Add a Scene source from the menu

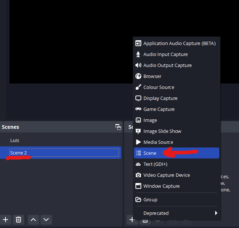coord(176,153)
